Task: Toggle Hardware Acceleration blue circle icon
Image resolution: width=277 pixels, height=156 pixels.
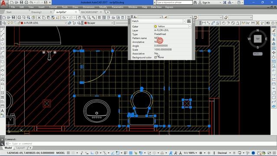Action: 253,153
